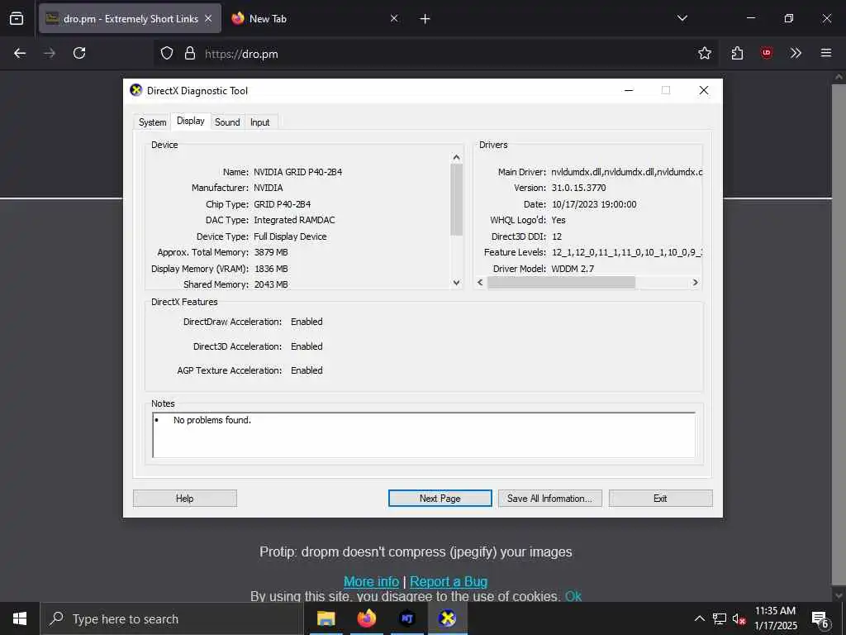Image resolution: width=846 pixels, height=635 pixels.
Task: Click the Exit button
Action: pos(660,499)
